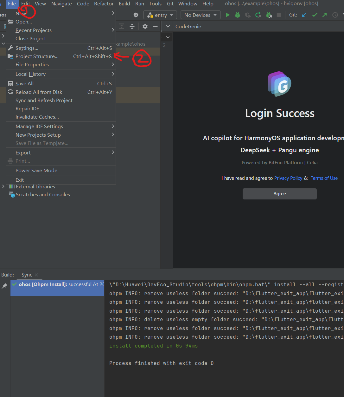Screen dimensions: 344x397
Task: Click the Settings wrench icon in menu
Action: (x=10, y=48)
